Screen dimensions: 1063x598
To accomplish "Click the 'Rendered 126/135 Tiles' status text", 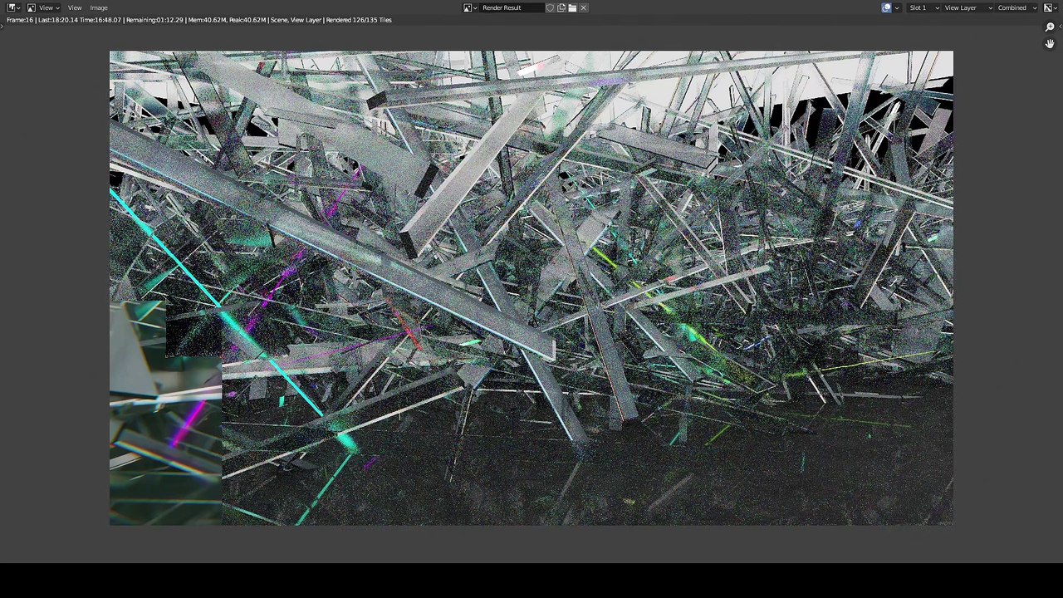I will pos(359,20).
